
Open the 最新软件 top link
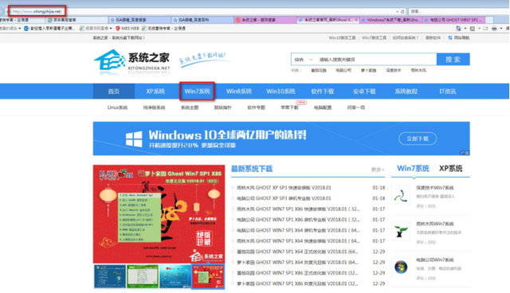[x=433, y=37]
